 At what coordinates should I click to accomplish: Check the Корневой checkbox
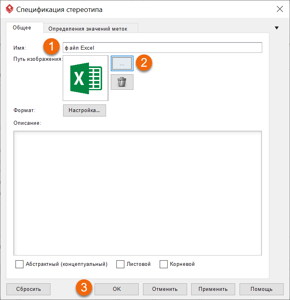[x=164, y=264]
